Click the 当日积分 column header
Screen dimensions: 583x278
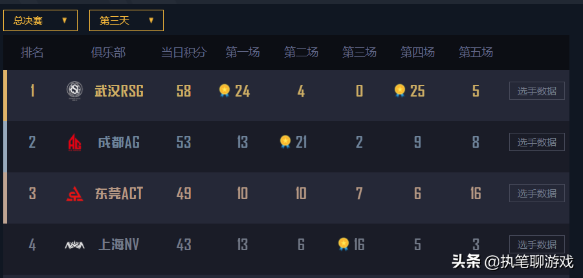pos(184,52)
